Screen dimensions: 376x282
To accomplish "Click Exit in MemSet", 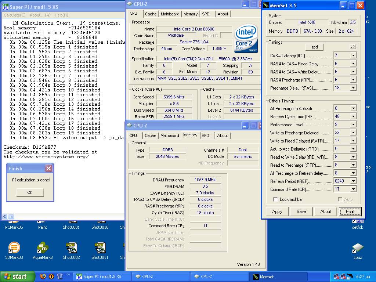I will pos(350,211).
